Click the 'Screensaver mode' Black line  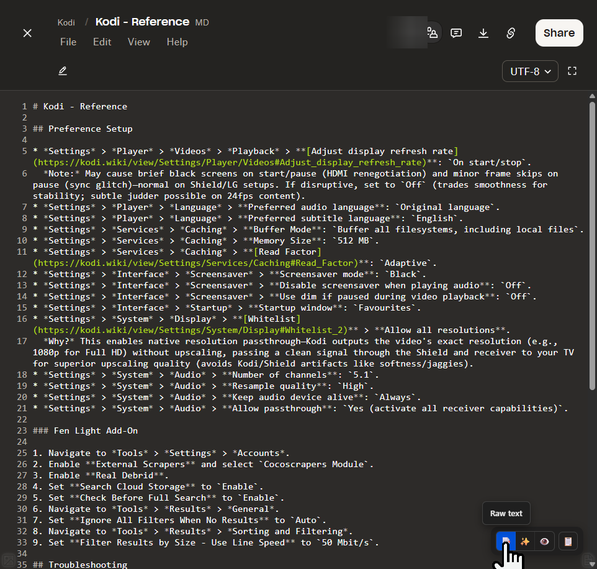pyautogui.click(x=230, y=274)
